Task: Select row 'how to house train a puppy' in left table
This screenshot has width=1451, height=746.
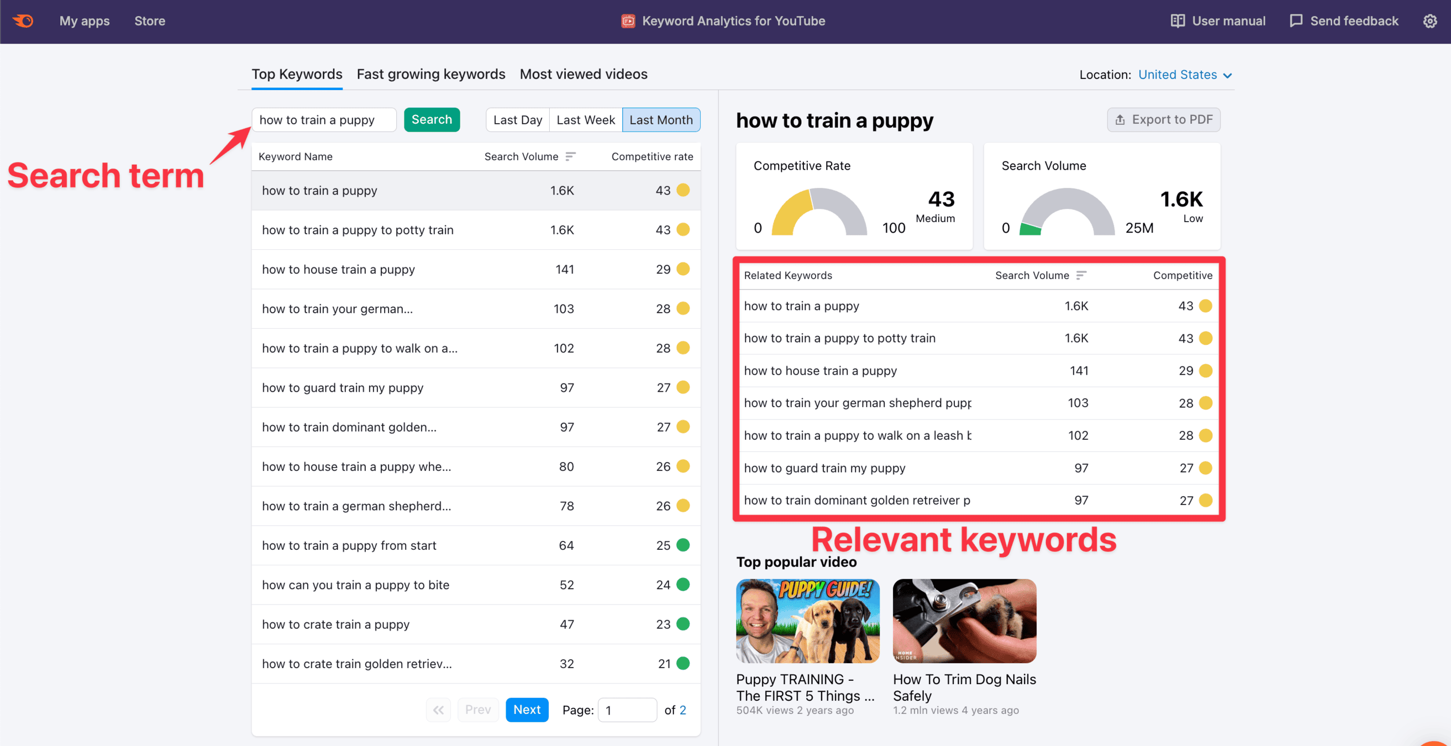Action: (476, 269)
